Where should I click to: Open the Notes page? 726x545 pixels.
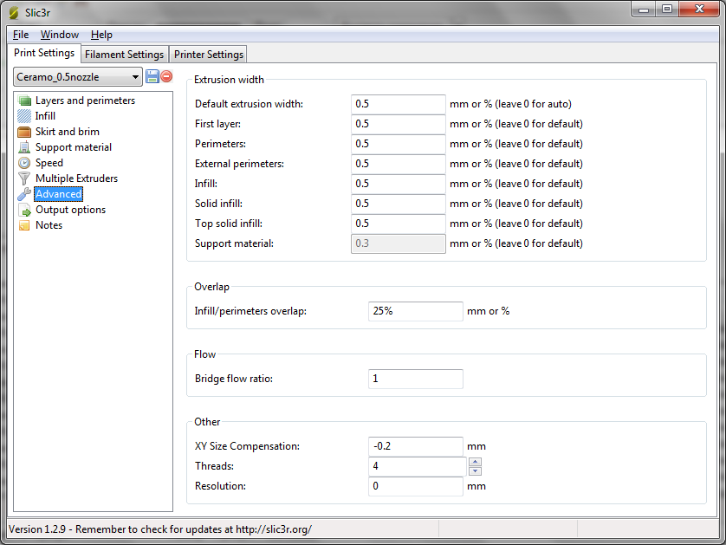coord(49,225)
